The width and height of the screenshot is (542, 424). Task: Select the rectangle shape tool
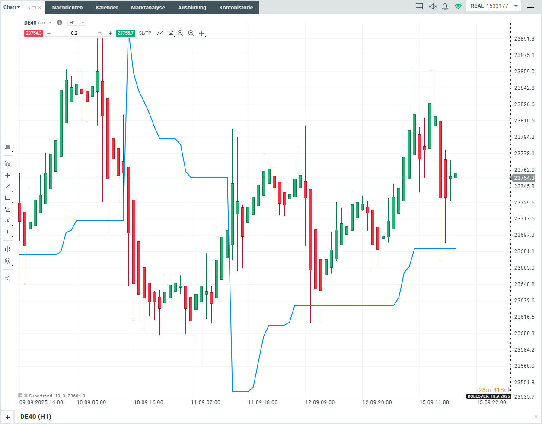point(7,198)
